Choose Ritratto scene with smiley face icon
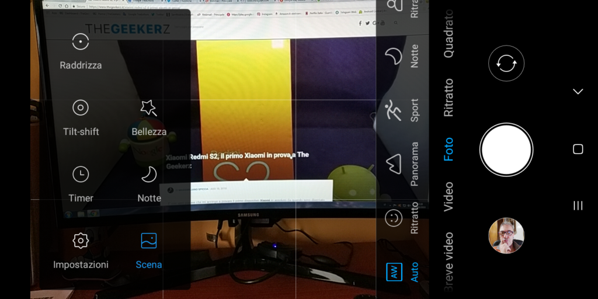The image size is (598, 299). (402, 218)
